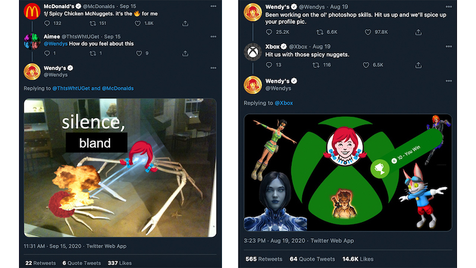This screenshot has width=476, height=268.
Task: Open the @Wendys mention in Aimee's tweet
Action: [x=54, y=43]
